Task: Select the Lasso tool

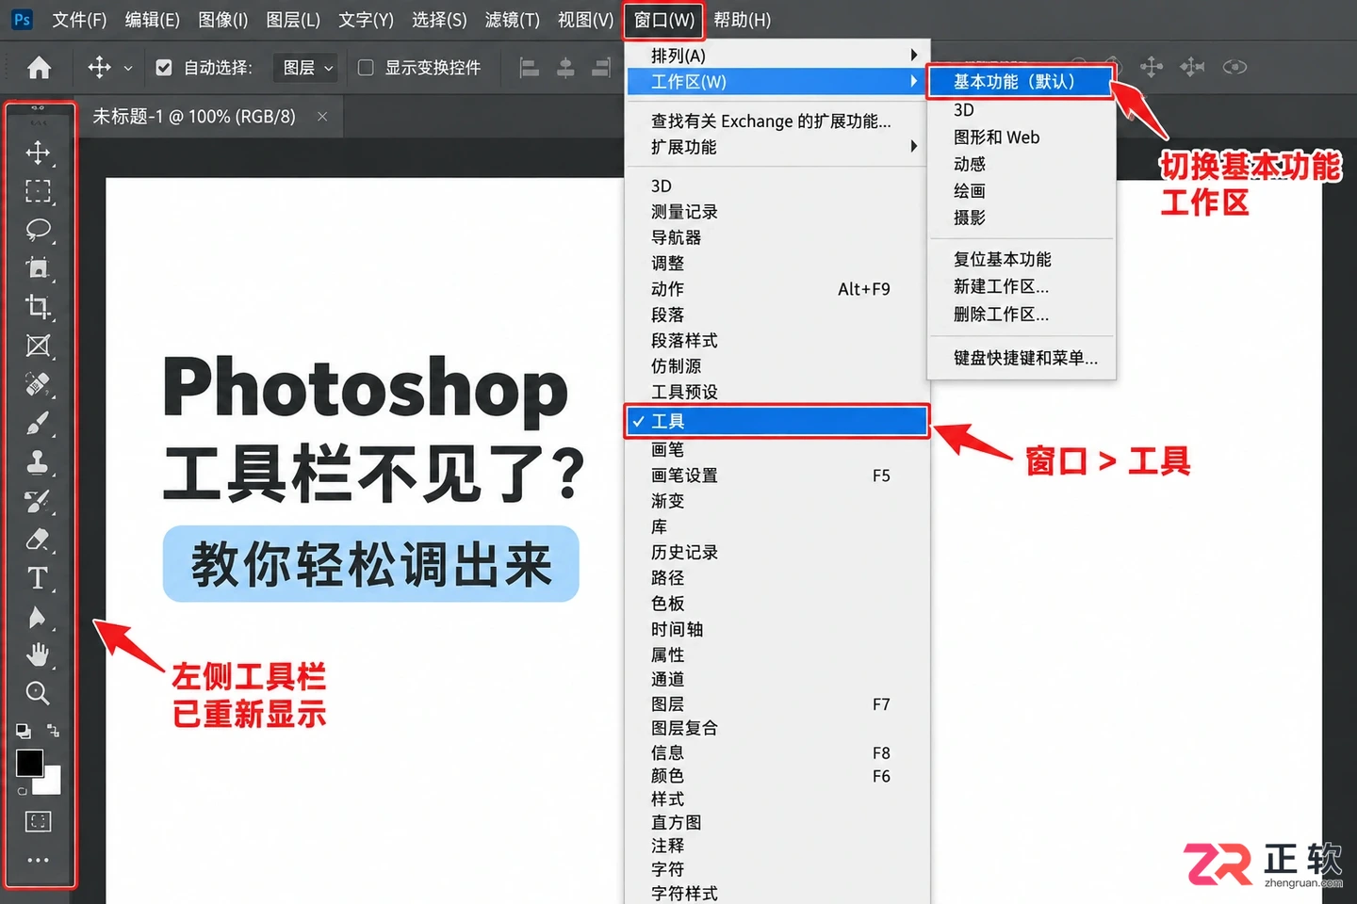Action: pos(38,230)
